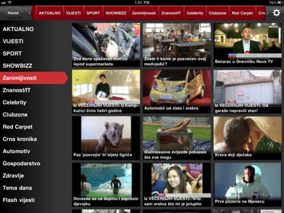Open 'Vrlo sam sretna što mi je priuptio' story
Viewport: 284px width, 213px height.
[x=177, y=185]
